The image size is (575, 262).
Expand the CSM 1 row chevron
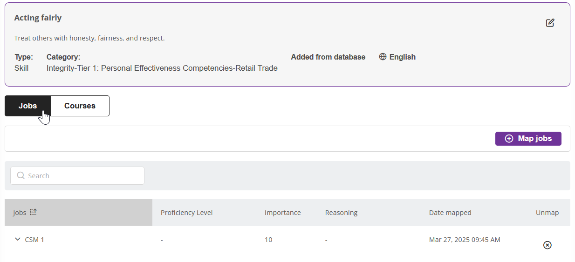click(18, 239)
